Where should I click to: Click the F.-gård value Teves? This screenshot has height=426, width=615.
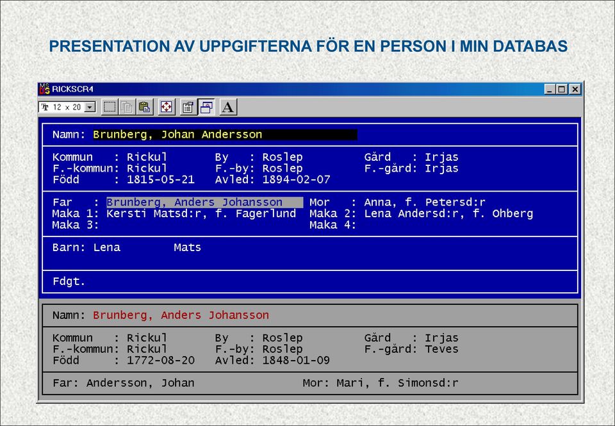coord(441,349)
